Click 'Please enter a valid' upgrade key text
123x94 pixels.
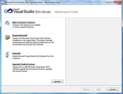[x=32, y=69]
